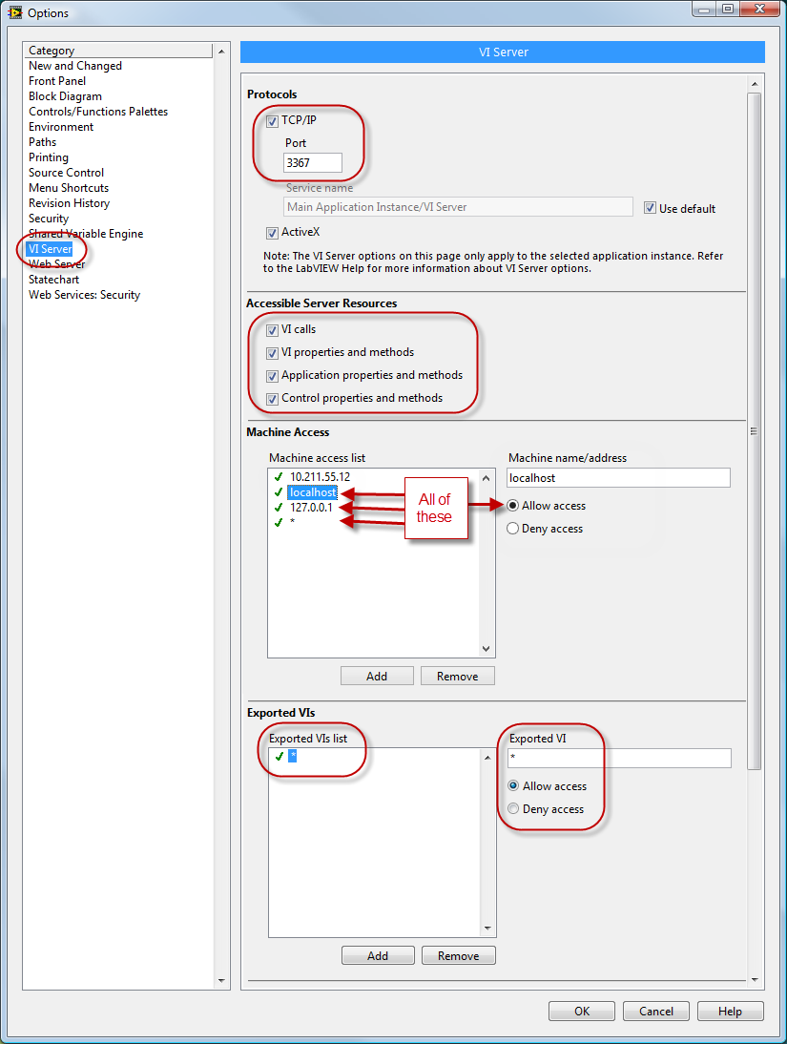The width and height of the screenshot is (787, 1044).
Task: Open the Shared Variable Engine category
Action: click(x=86, y=234)
